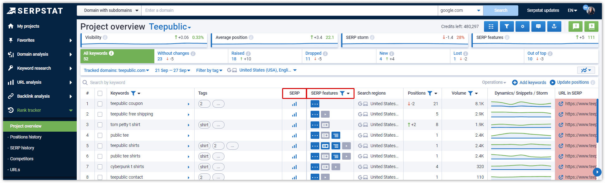Expand Domain analysis in the sidebar
605x183 pixels.
tap(40, 54)
